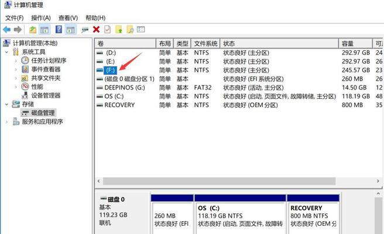The width and height of the screenshot is (384, 234).
Task: Select the RECOVERY volume in list
Action: (x=119, y=105)
